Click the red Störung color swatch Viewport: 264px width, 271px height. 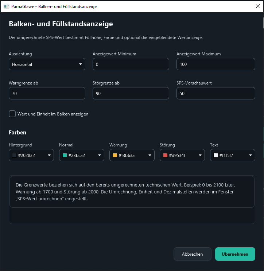[166, 156]
